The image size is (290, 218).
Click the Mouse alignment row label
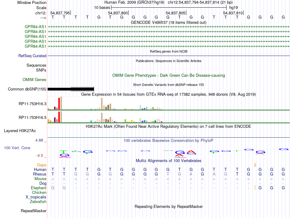point(41,179)
